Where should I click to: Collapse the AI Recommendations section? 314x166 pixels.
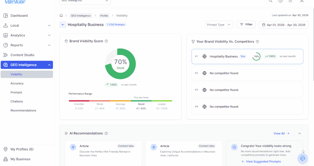[x=300, y=133]
